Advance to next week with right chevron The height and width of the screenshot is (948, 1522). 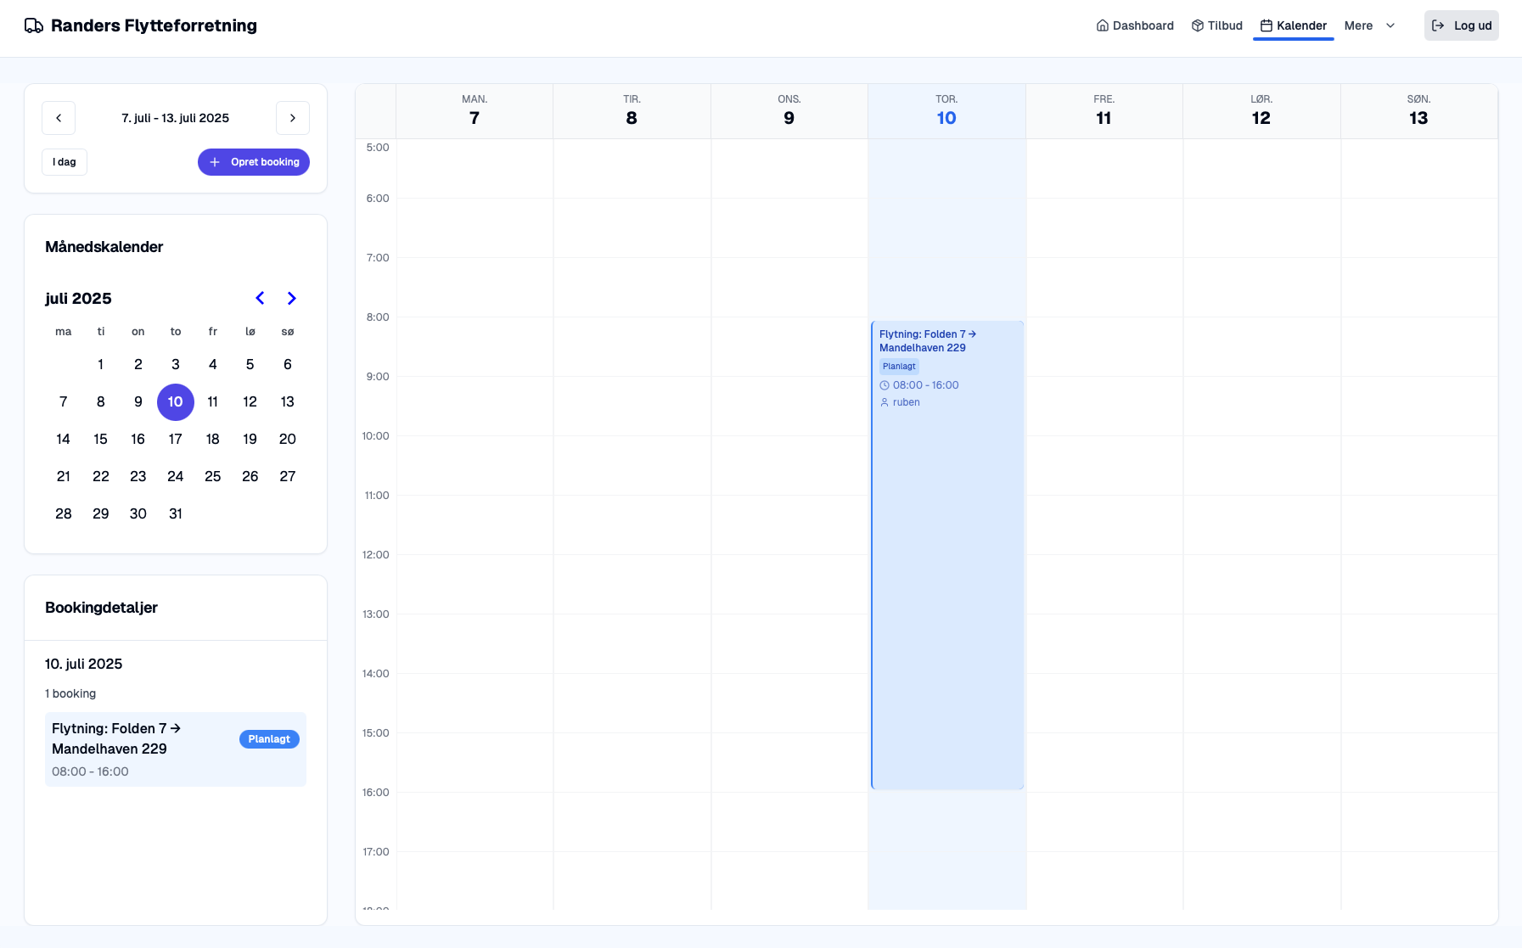[293, 118]
